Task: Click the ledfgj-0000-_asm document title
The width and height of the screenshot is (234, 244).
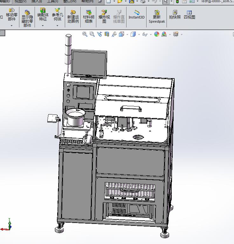Action: pyautogui.click(x=217, y=1)
